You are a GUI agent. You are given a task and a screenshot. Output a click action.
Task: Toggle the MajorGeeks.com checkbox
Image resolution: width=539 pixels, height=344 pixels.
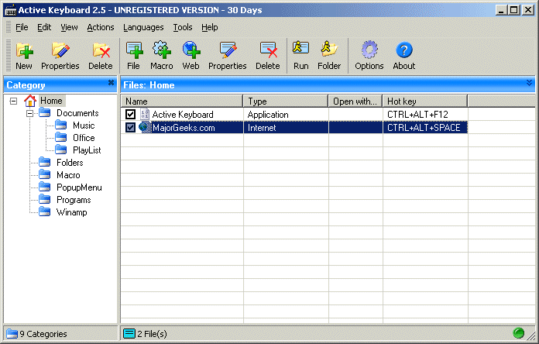tap(130, 127)
